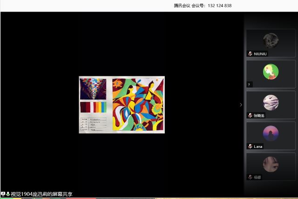Click the muted microphone icon beside 张晓龙
Screen dimensions: 298x199
(250, 115)
